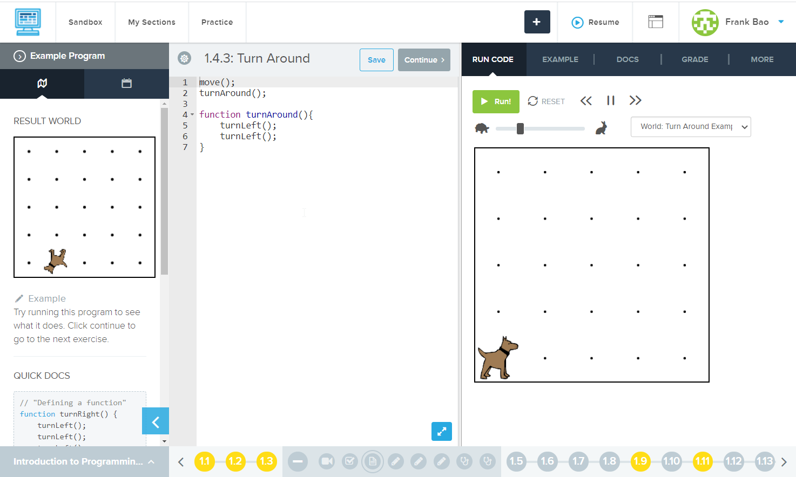
Task: Fold the turnAround function at line 4
Action: point(192,114)
